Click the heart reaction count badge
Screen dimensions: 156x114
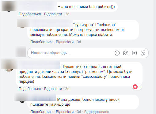pyautogui.click(x=137, y=87)
